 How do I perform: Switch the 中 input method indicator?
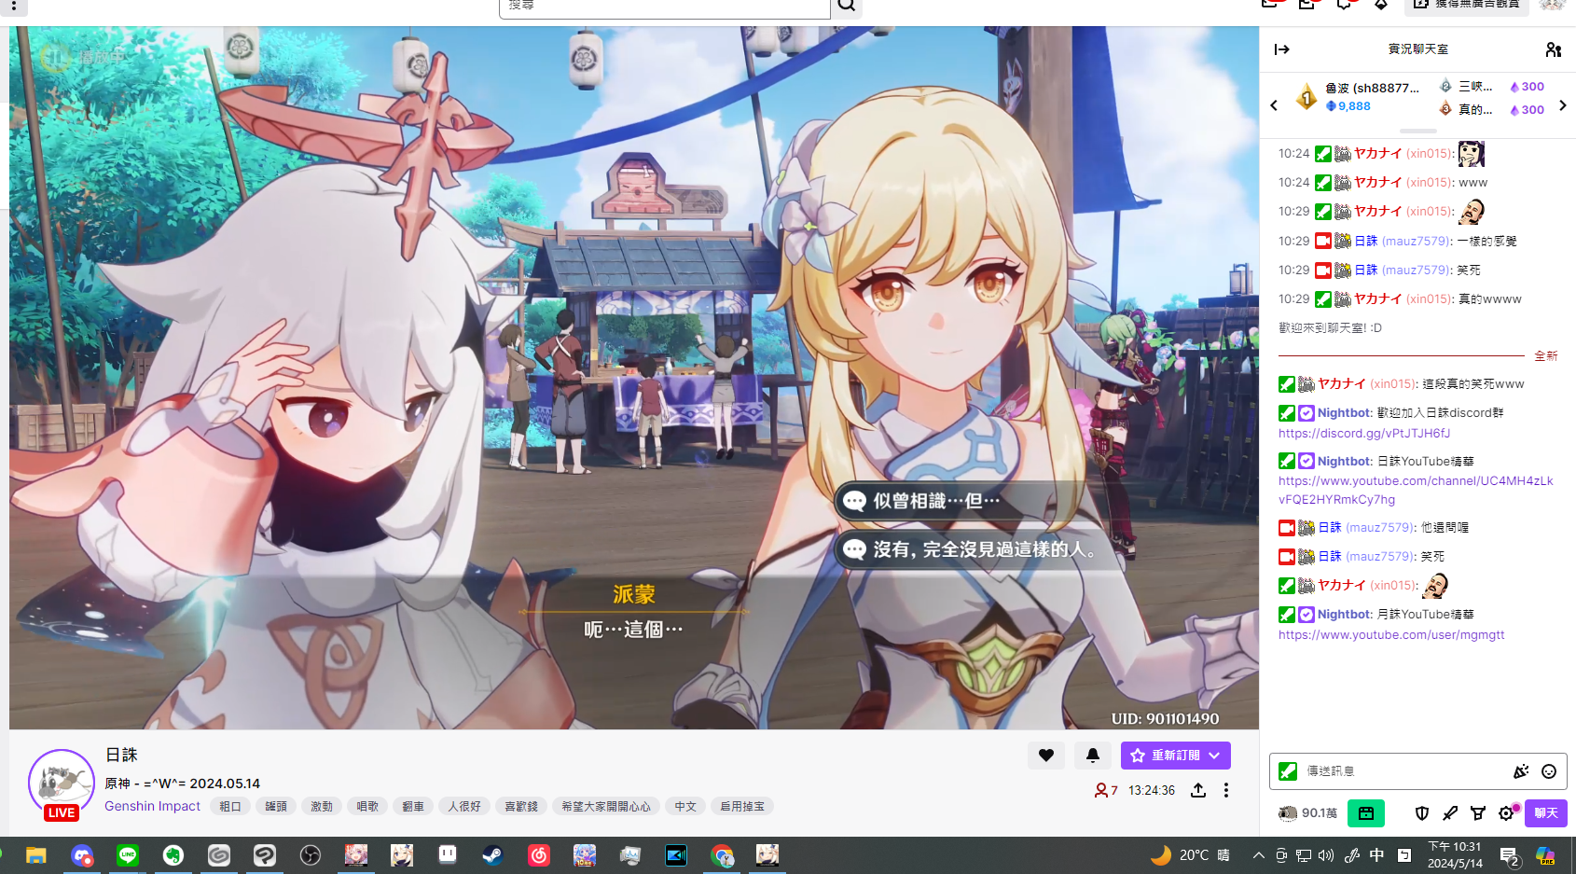click(1376, 855)
